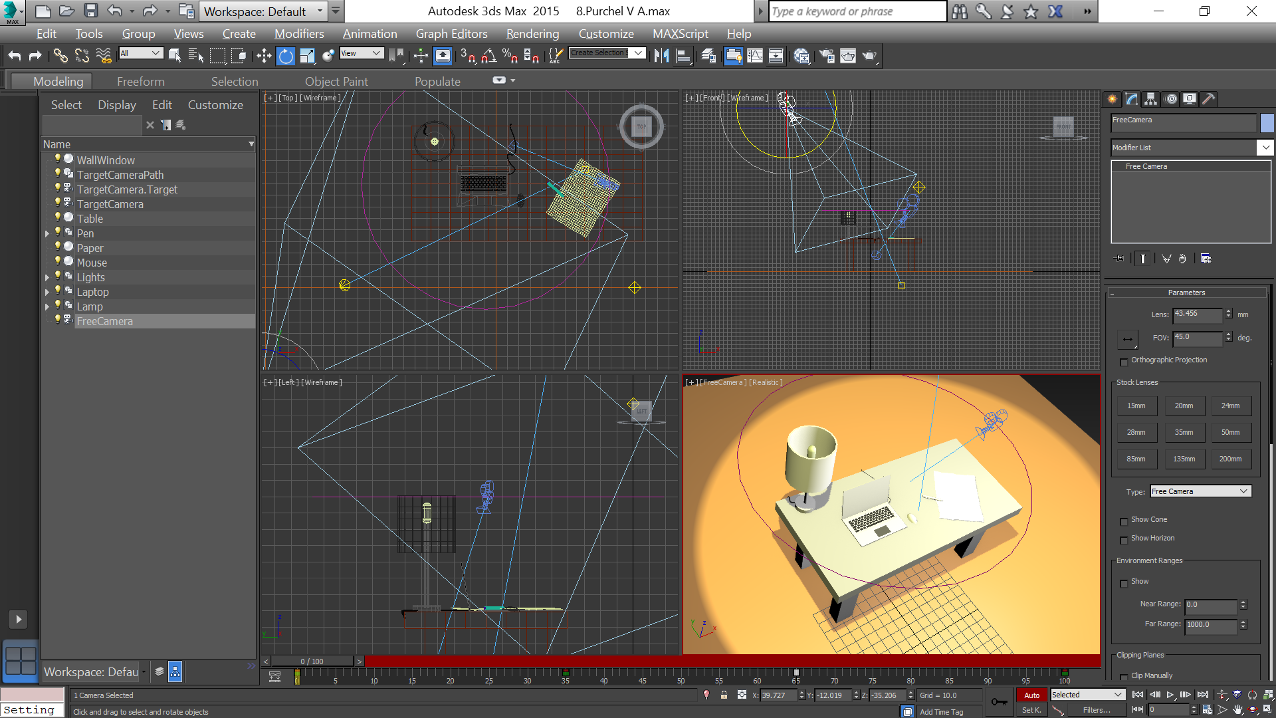This screenshot has width=1276, height=718.
Task: Select the 200mm stock lens
Action: pyautogui.click(x=1230, y=459)
